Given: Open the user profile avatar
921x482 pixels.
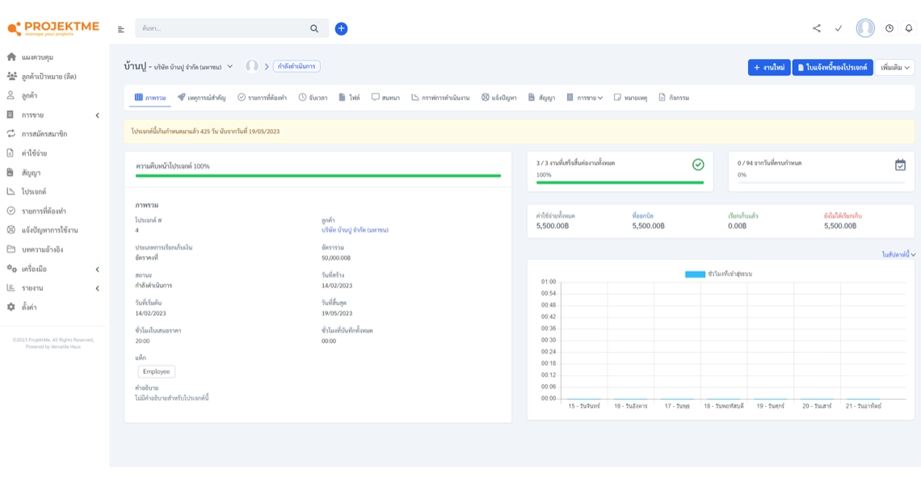Looking at the screenshot, I should click(864, 28).
